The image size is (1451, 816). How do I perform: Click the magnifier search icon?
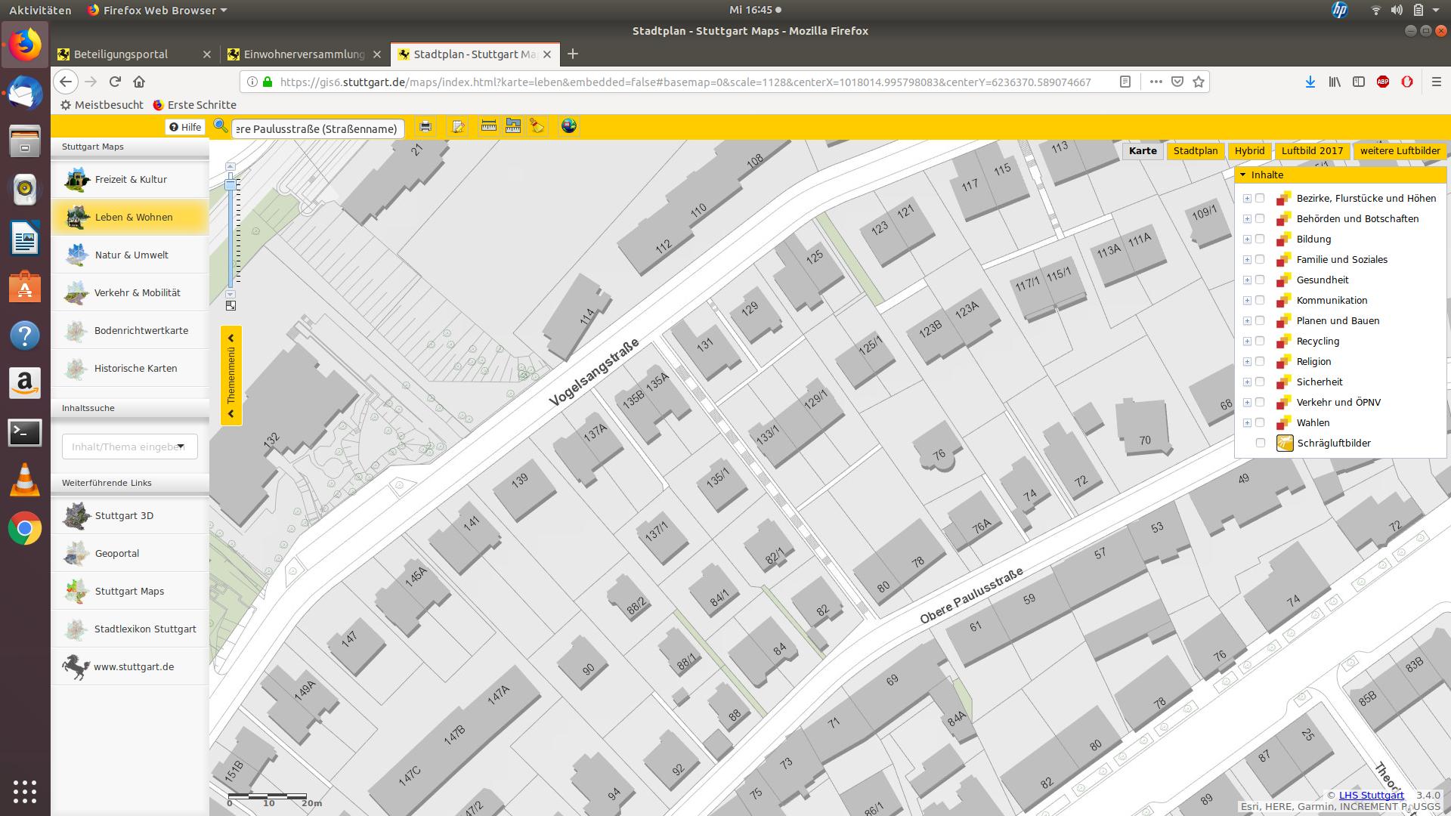click(220, 125)
